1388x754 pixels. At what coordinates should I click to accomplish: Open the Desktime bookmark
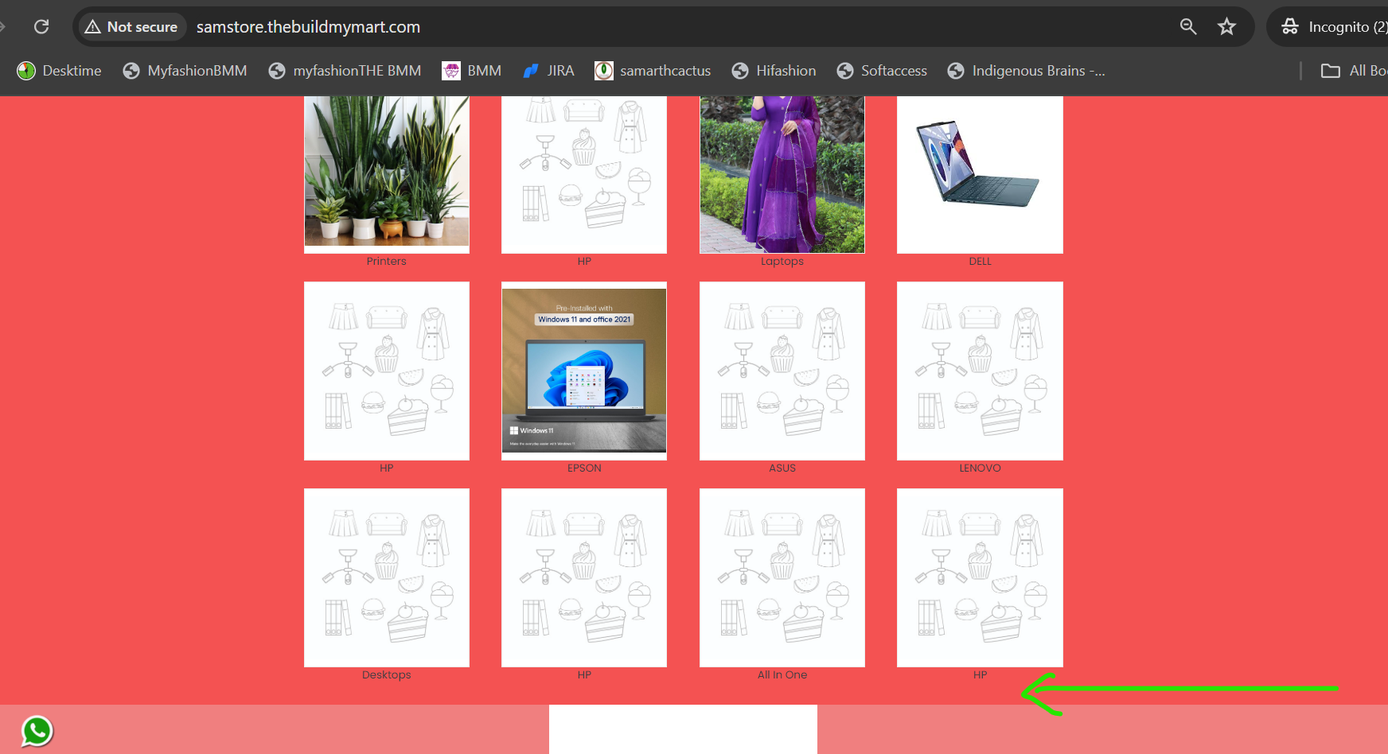60,71
